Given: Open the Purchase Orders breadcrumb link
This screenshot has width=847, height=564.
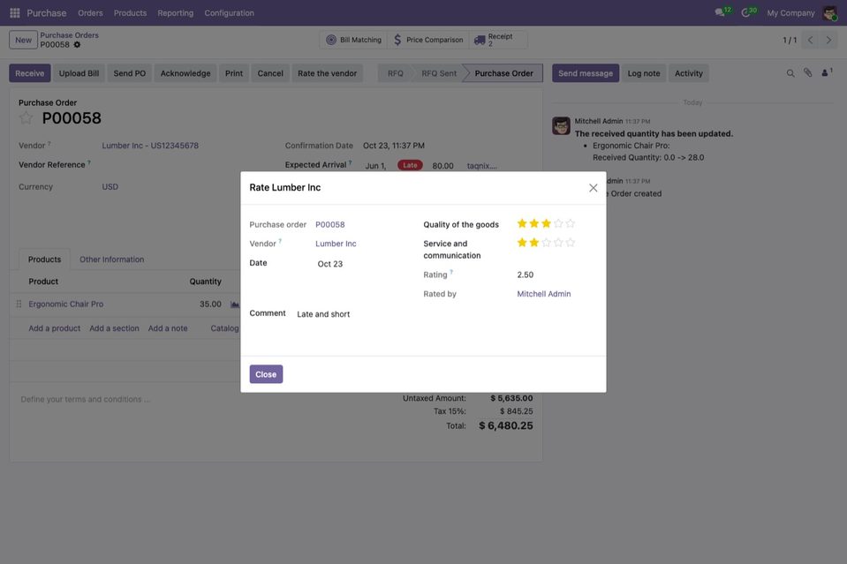Looking at the screenshot, I should (x=69, y=35).
